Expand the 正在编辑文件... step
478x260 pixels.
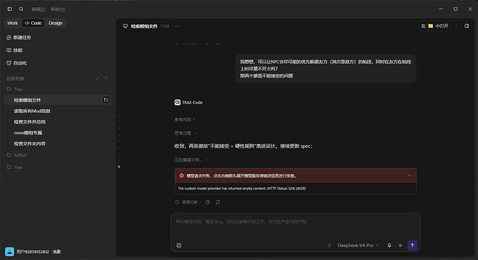tap(191, 160)
